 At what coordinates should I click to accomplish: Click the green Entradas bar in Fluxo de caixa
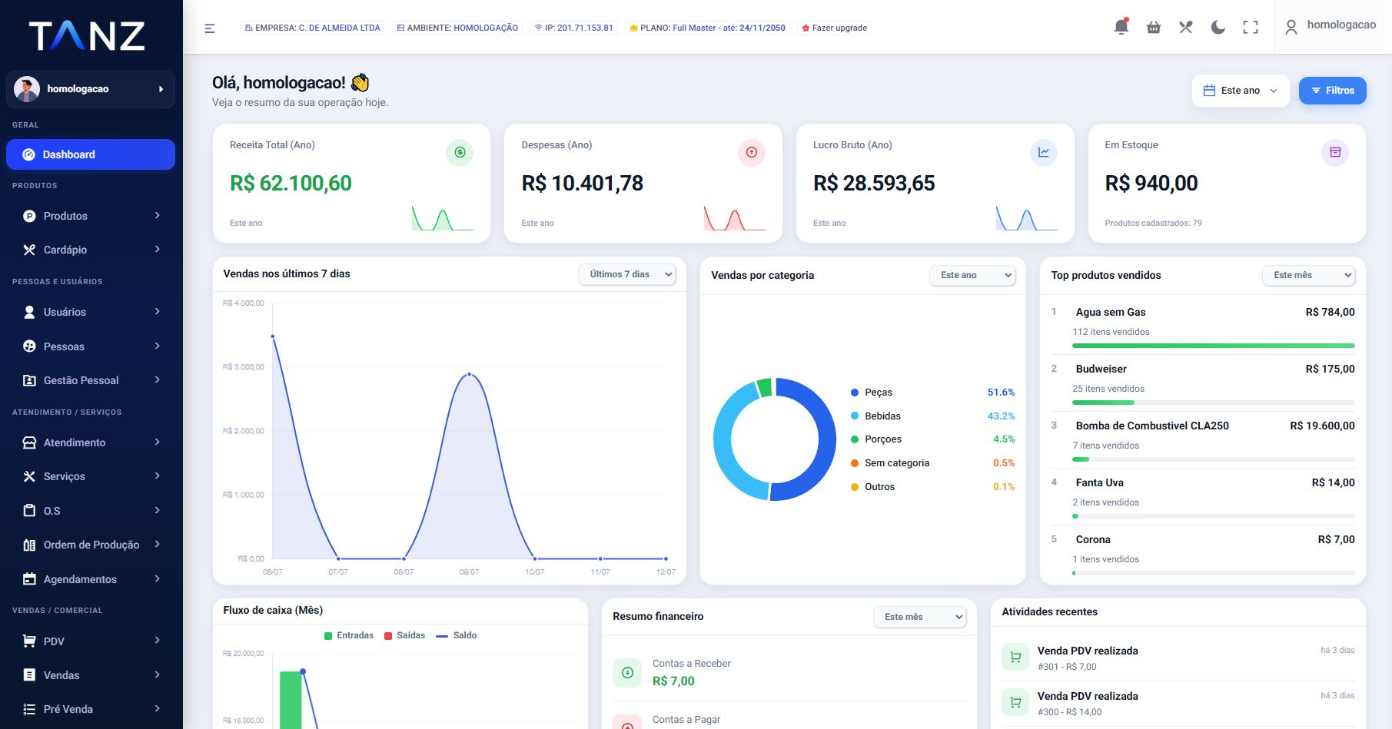(x=291, y=700)
